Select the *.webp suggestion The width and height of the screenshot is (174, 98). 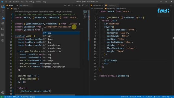point(61,60)
